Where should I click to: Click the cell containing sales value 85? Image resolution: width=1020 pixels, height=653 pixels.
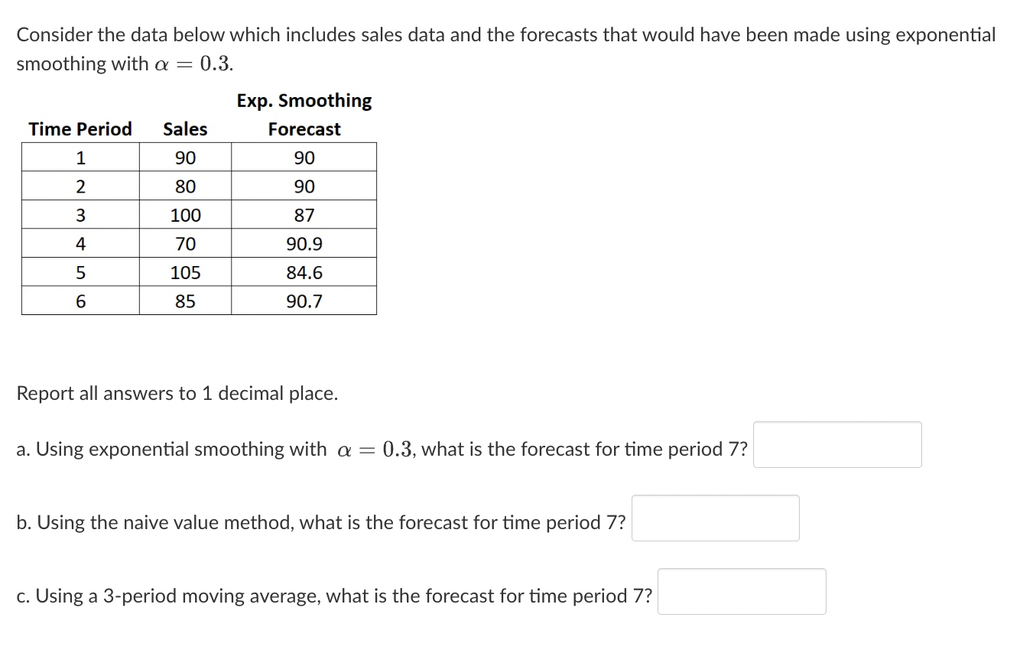point(184,301)
